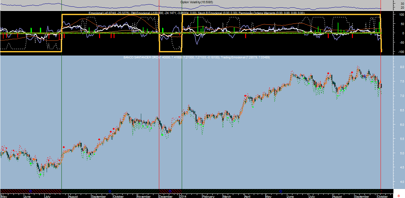Select the red diamond signal at late July 2013
The width and height of the screenshot is (405, 198).
(64, 147)
